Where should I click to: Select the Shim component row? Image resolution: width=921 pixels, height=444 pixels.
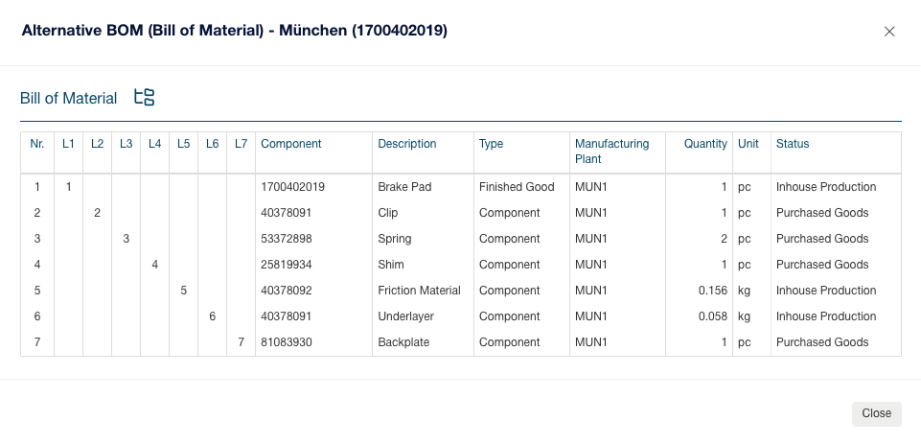point(391,265)
